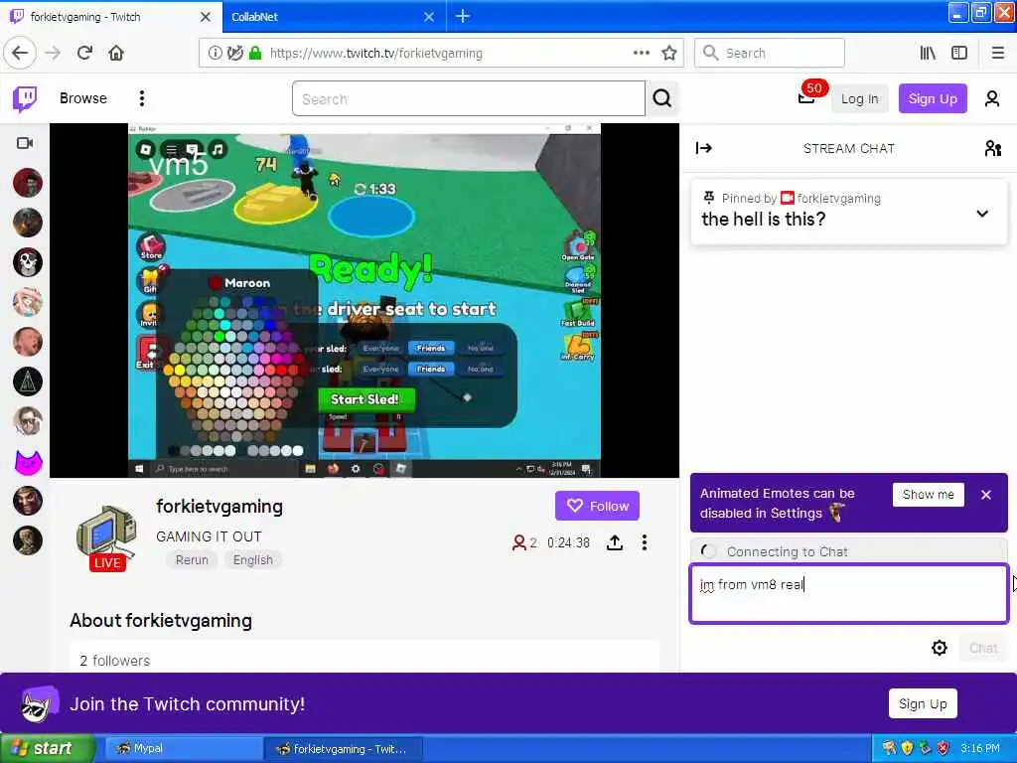
Task: Click the forkietvgaming channel name
Action: tap(219, 506)
